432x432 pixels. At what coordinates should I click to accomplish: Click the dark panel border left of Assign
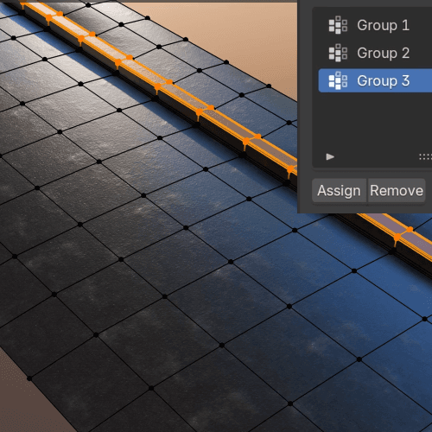pyautogui.click(x=305, y=190)
